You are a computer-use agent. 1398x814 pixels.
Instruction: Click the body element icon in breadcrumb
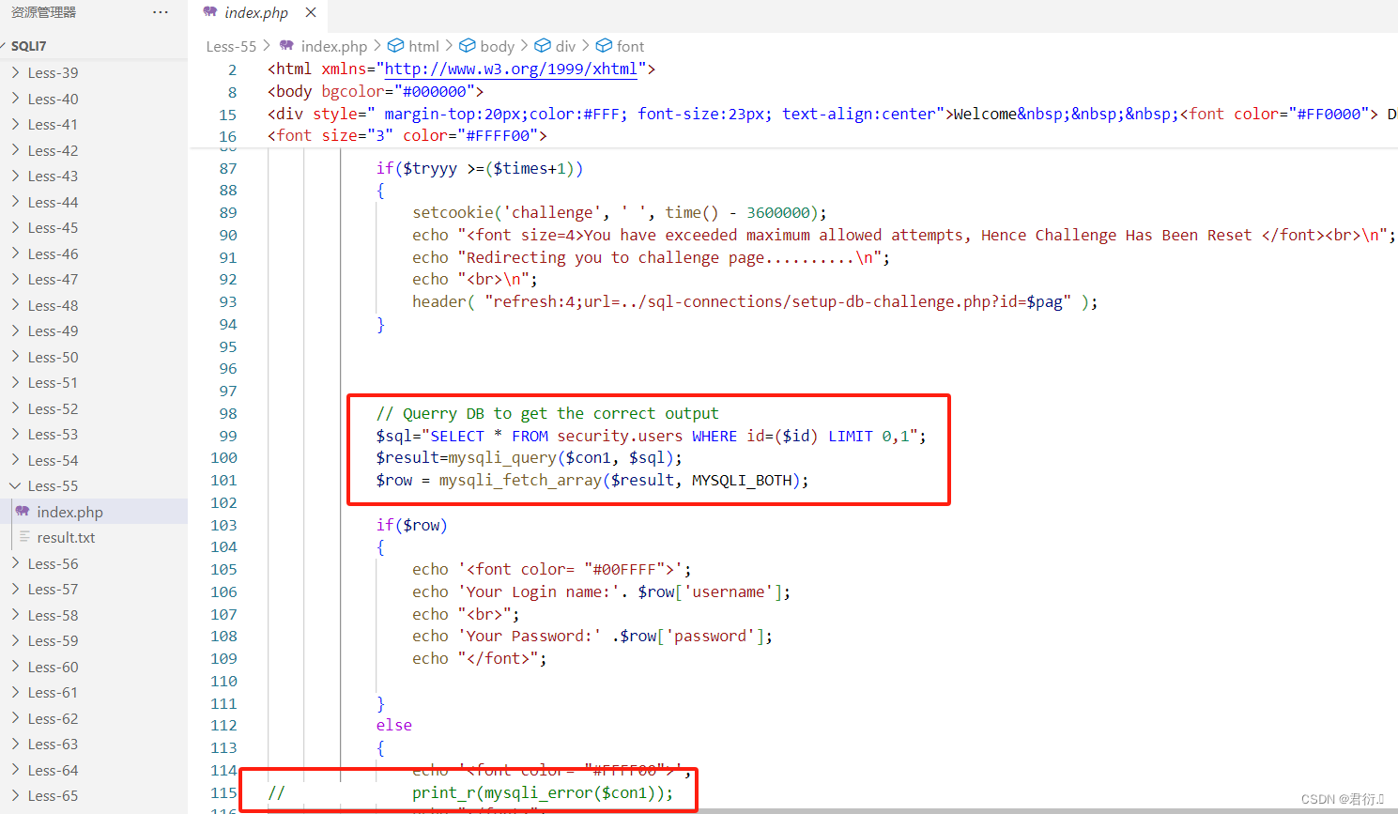pyautogui.click(x=467, y=45)
